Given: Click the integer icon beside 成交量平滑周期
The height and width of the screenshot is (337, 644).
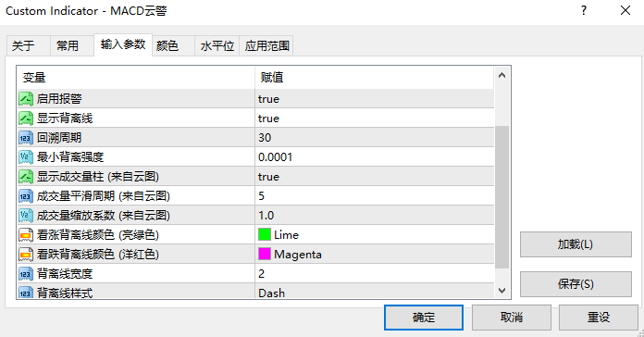Looking at the screenshot, I should (26, 196).
